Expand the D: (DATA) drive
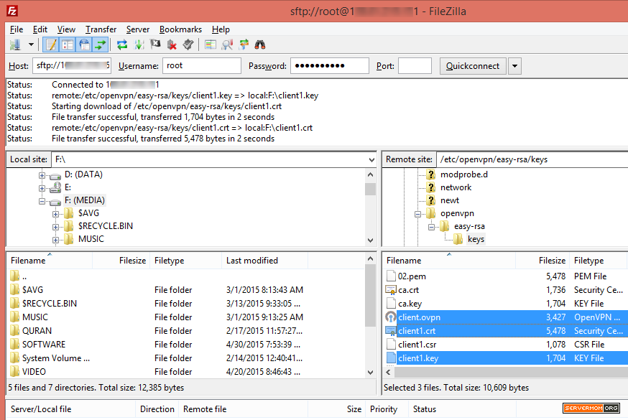Viewport: 628px width, 420px height. pyautogui.click(x=42, y=175)
